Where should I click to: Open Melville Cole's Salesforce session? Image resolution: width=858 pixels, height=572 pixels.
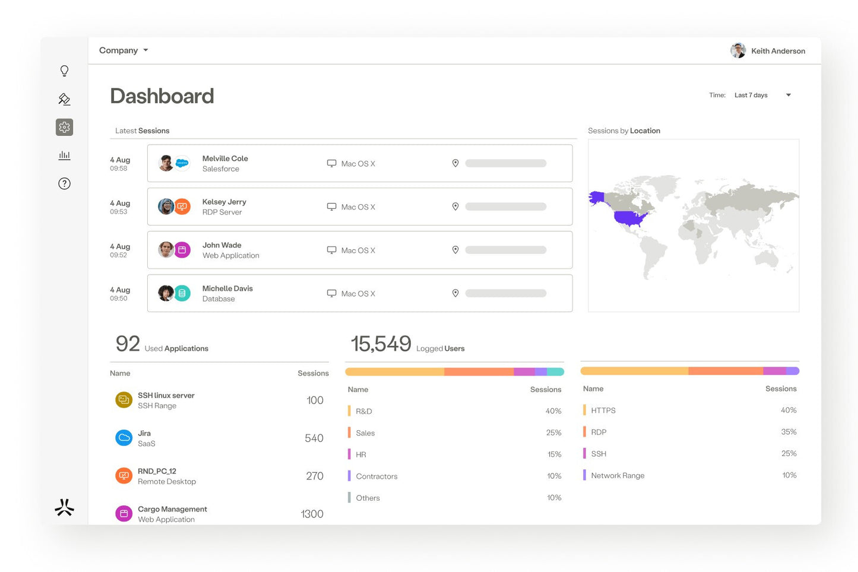coord(359,163)
